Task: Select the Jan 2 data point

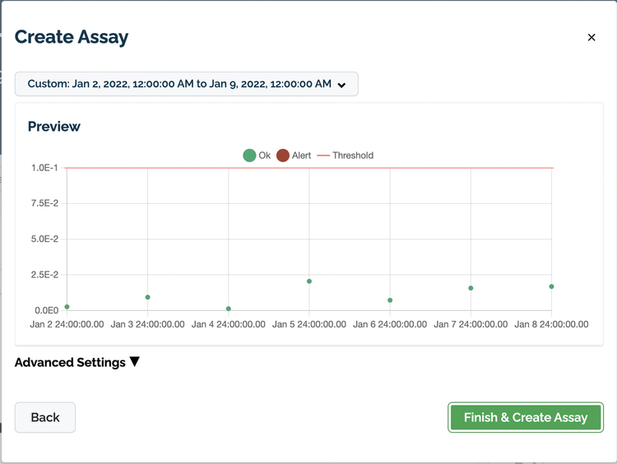Action: [x=67, y=307]
